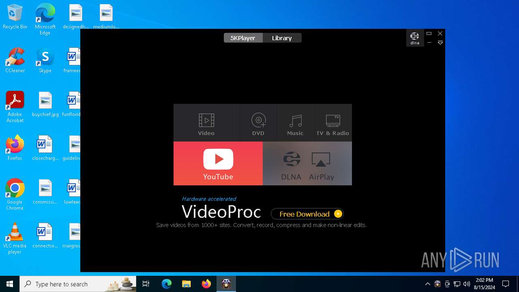This screenshot has height=292, width=519.
Task: Click the VideoProc banner title
Action: pos(221,212)
